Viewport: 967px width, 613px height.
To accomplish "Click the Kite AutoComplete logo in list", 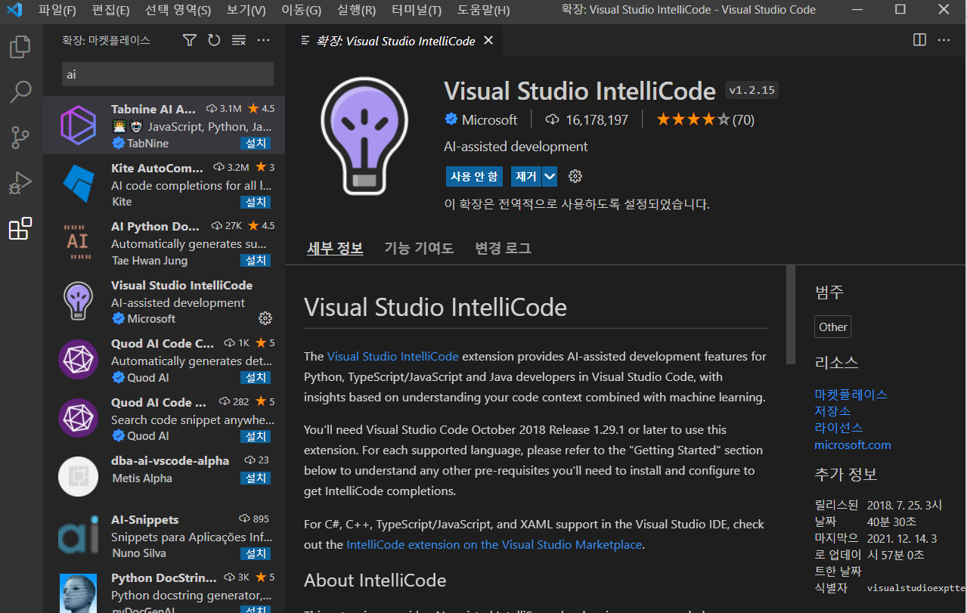I will point(78,183).
